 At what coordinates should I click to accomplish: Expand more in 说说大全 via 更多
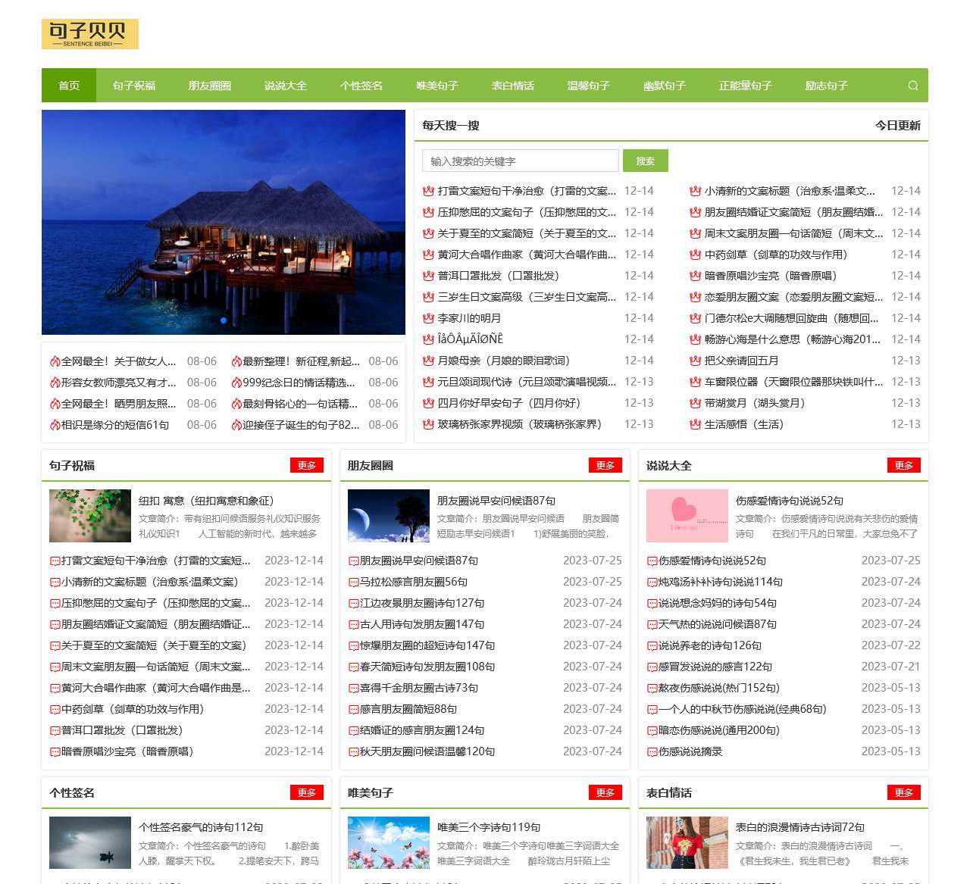(x=903, y=465)
